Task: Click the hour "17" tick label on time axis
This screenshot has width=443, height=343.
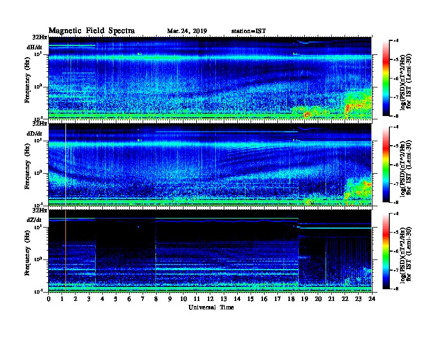Action: click(277, 299)
